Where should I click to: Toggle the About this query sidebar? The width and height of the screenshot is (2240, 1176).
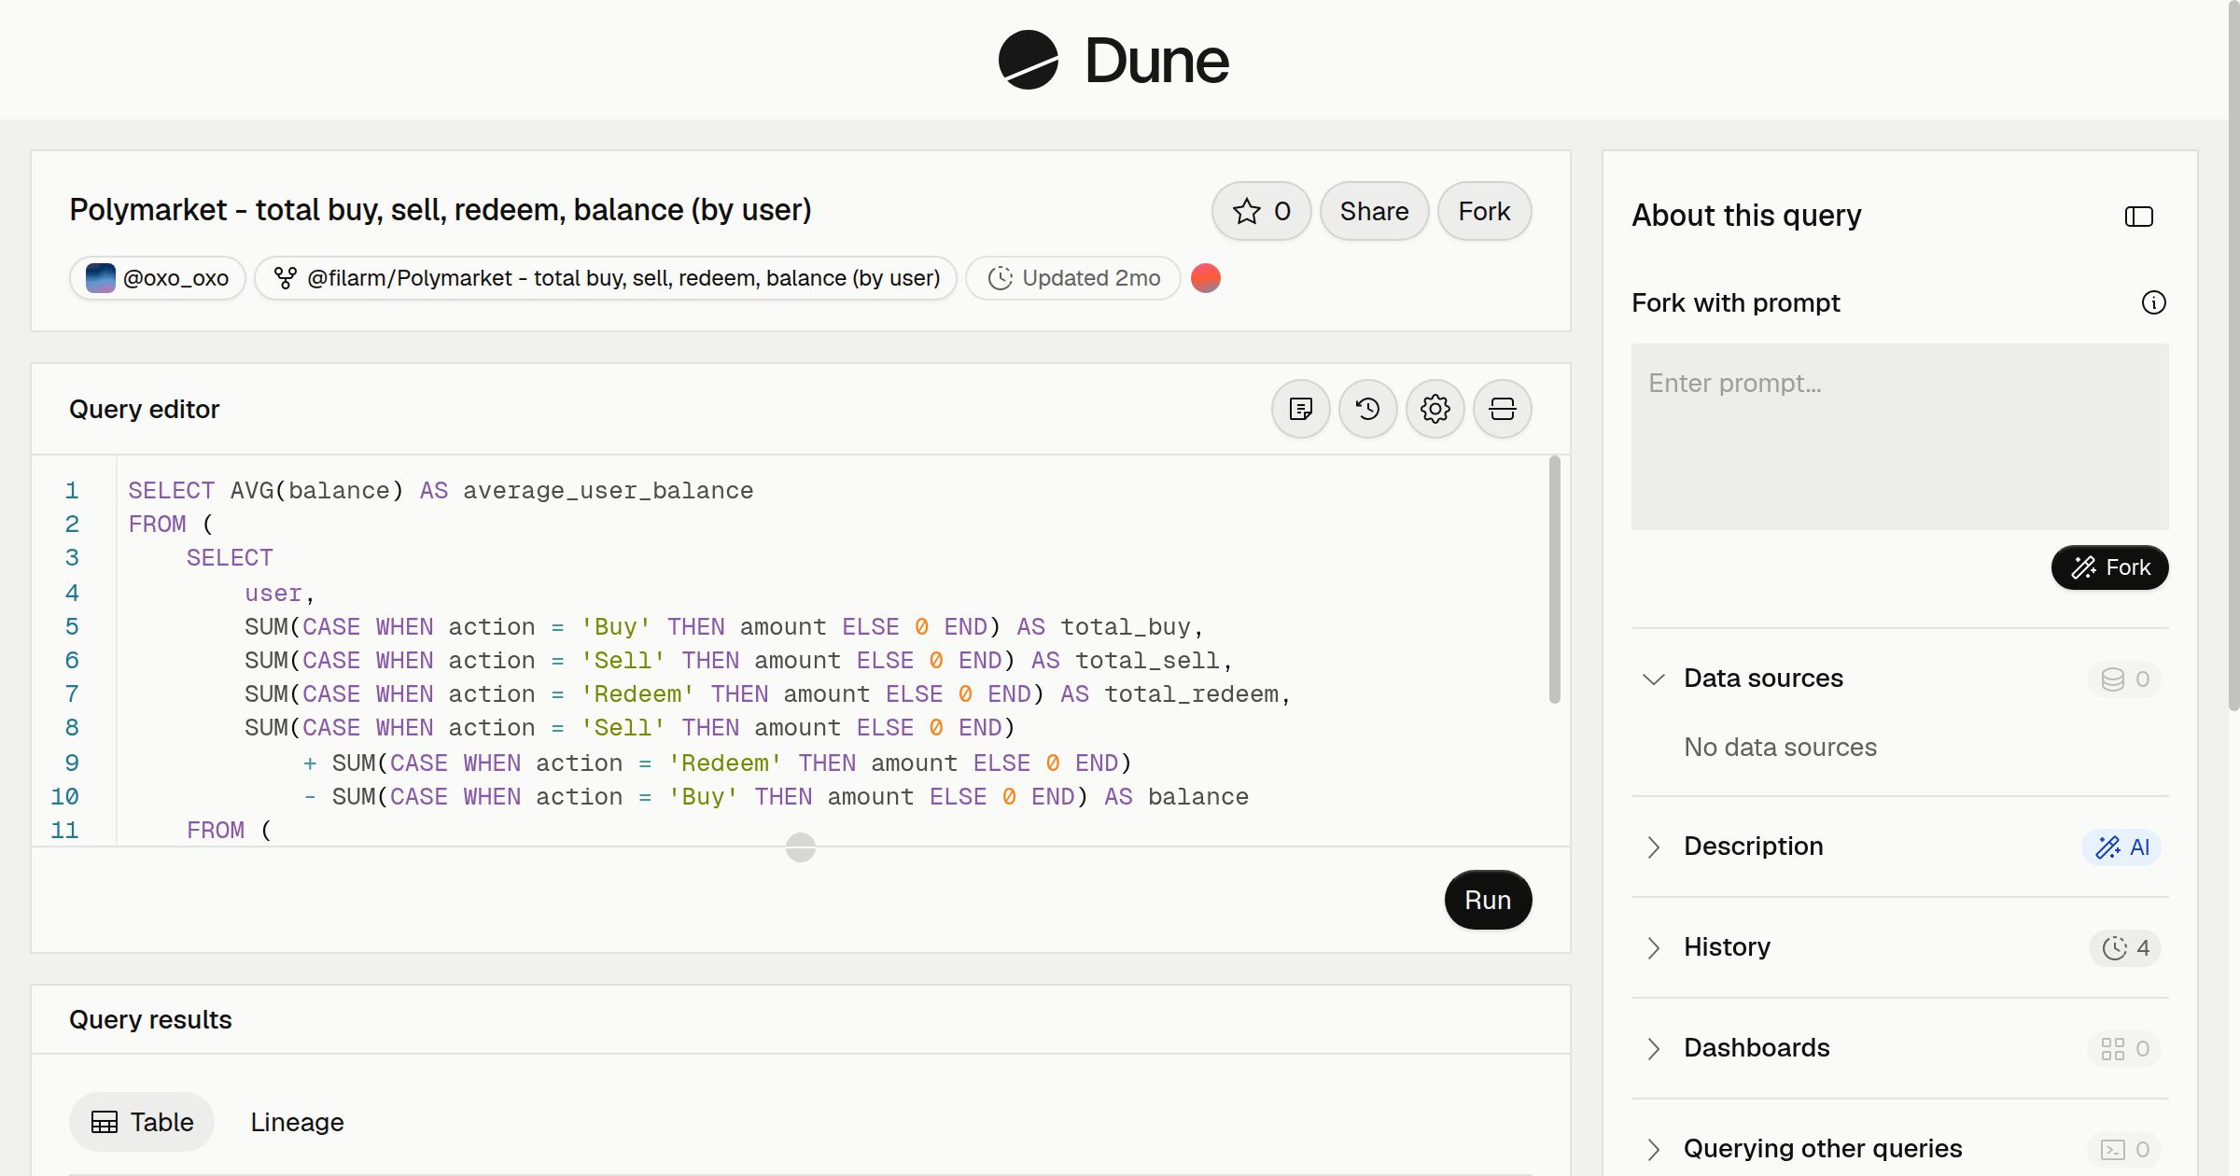point(2139,217)
